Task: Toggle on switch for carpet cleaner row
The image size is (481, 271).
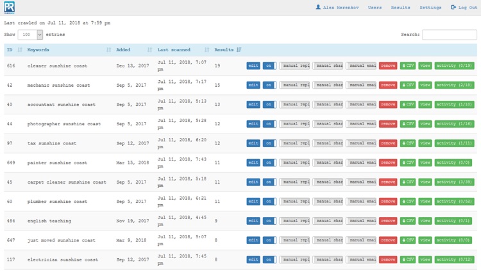Action: click(269, 182)
